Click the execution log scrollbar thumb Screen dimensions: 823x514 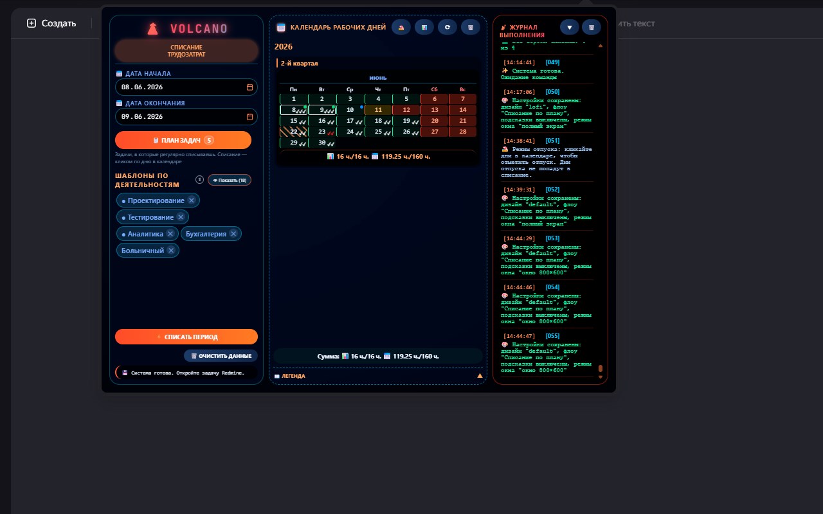click(601, 369)
